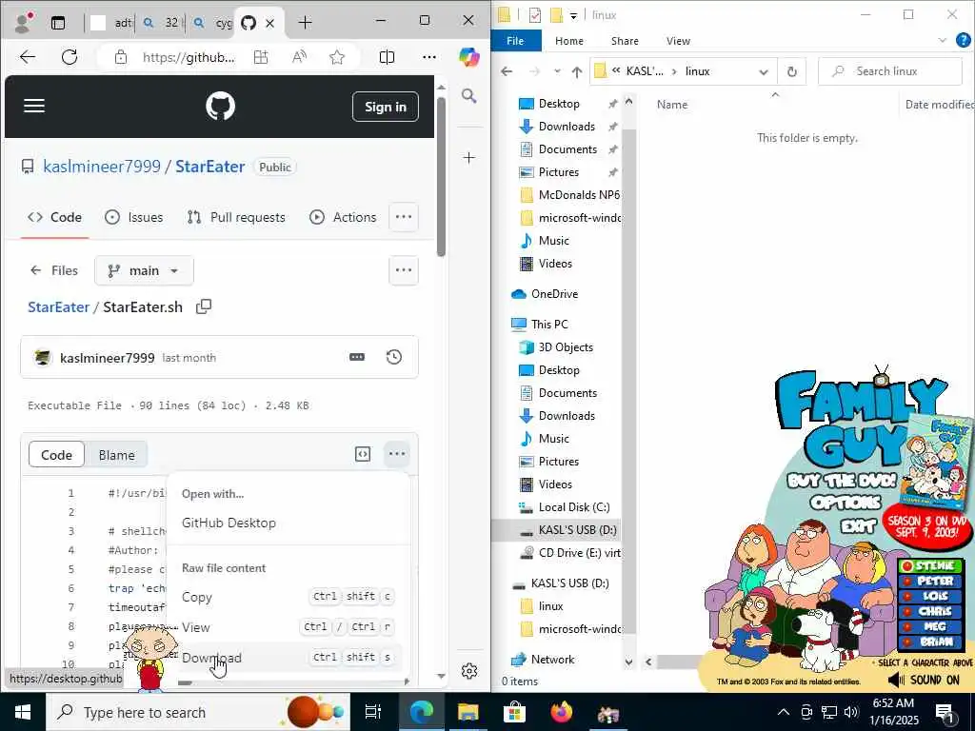Copy the StarEater.sh file path
The height and width of the screenshot is (731, 975).
click(204, 306)
